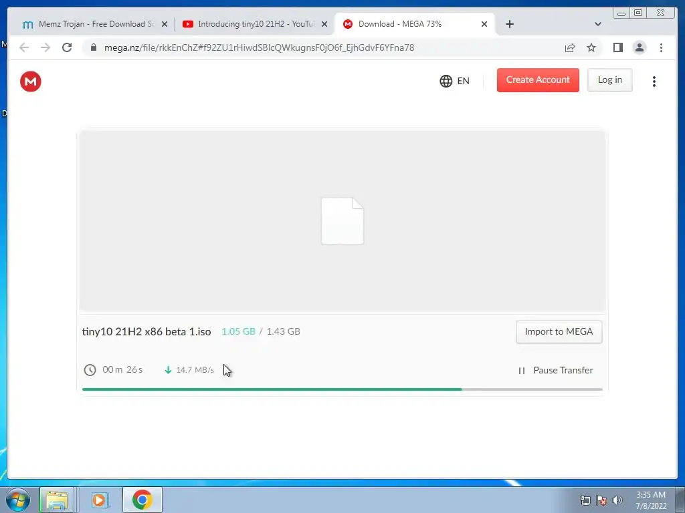Image resolution: width=685 pixels, height=513 pixels.
Task: Open the Windows Start menu
Action: coord(18,500)
